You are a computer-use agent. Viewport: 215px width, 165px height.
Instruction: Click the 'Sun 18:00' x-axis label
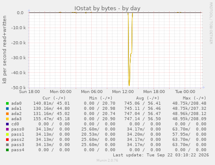(x=29, y=92)
